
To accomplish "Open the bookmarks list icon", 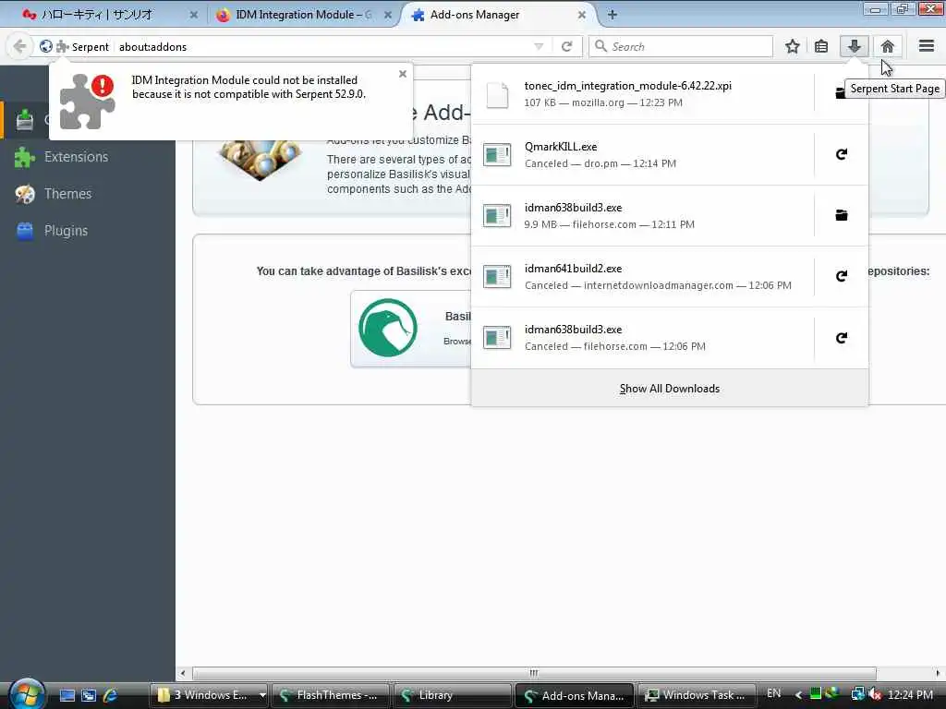I will point(821,46).
